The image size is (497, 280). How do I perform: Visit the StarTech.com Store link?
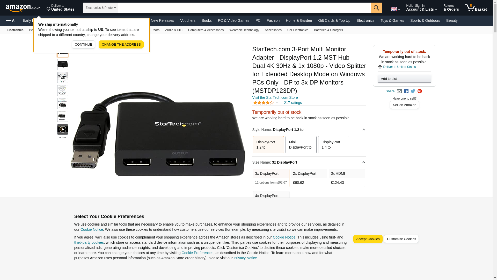tap(275, 97)
